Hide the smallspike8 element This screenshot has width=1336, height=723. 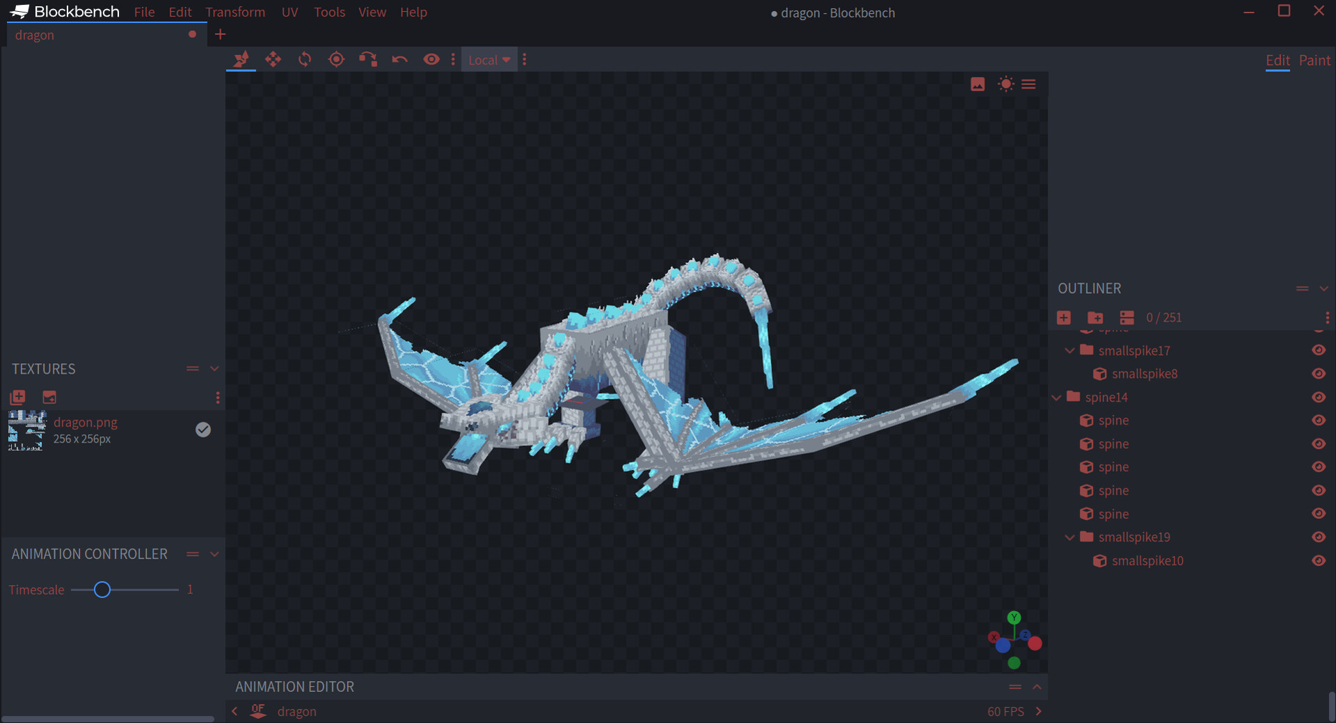pos(1319,373)
